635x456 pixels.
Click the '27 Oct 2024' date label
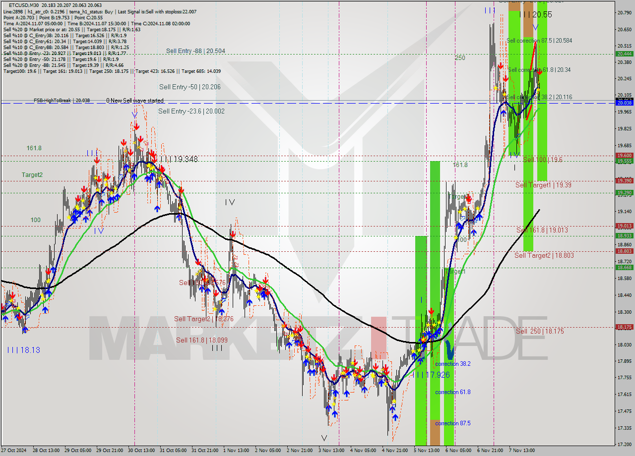[x=14, y=451]
